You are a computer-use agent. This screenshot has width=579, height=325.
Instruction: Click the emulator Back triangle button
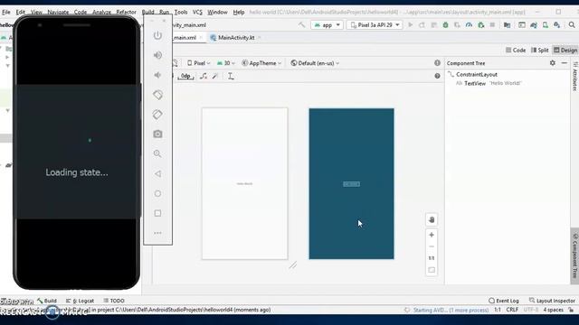click(157, 173)
